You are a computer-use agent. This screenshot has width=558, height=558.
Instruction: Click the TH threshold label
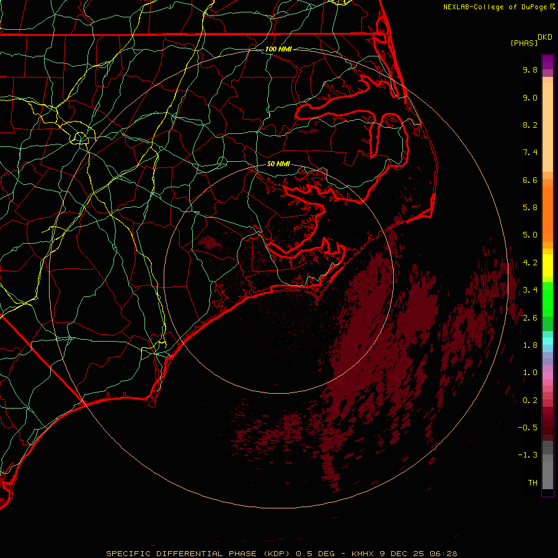533,483
